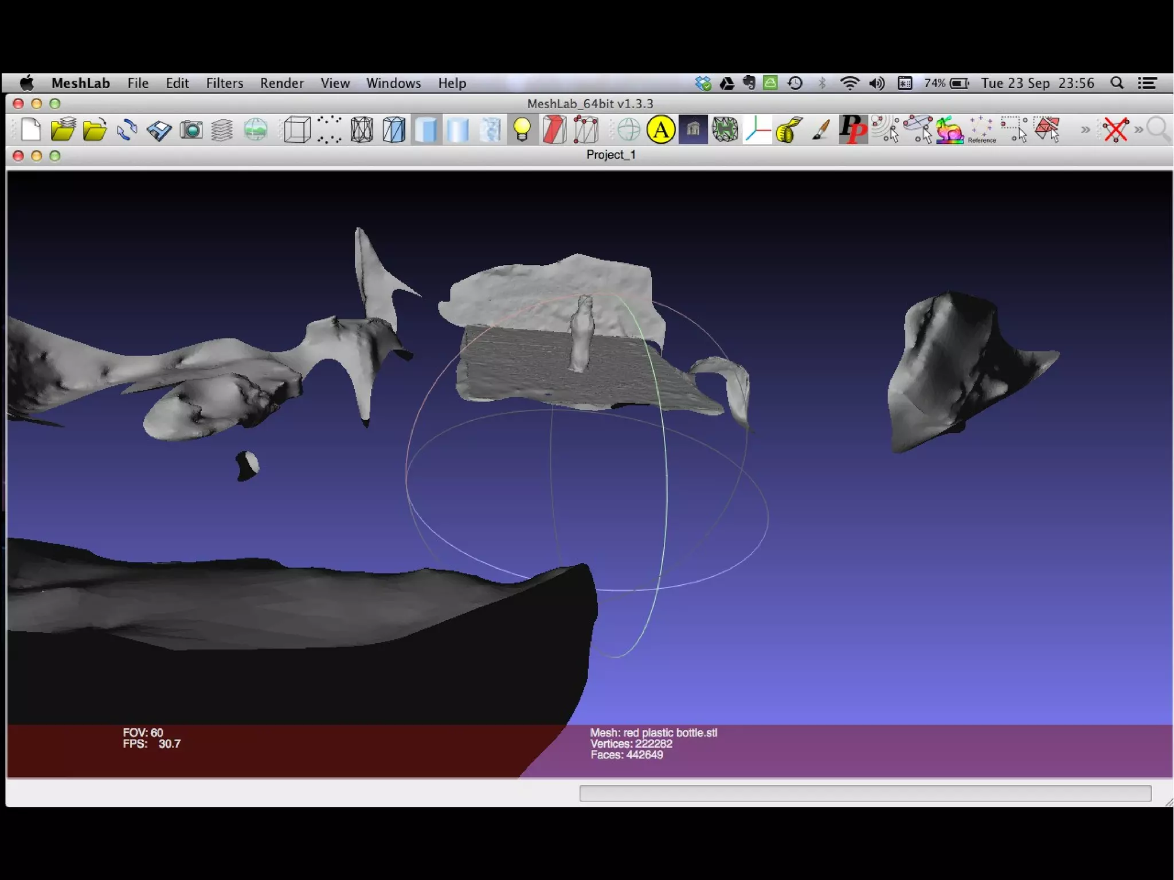
Task: Select the rainbow bunny quality mapper
Action: click(949, 130)
